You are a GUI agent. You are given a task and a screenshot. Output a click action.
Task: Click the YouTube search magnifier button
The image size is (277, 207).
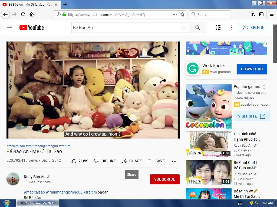coord(197,27)
